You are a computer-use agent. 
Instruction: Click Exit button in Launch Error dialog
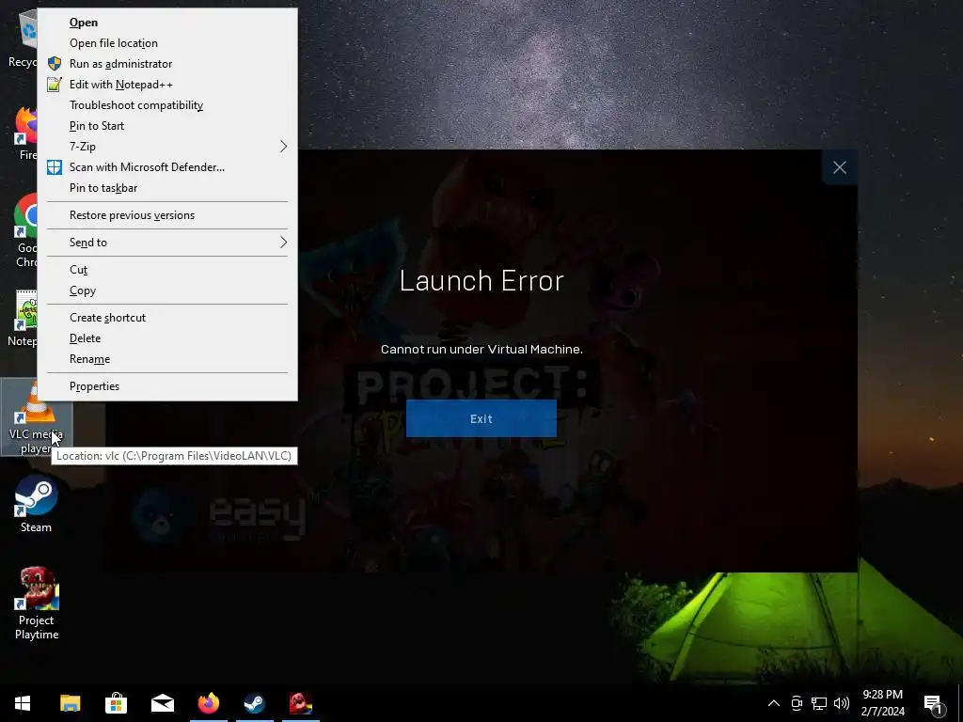click(x=481, y=418)
